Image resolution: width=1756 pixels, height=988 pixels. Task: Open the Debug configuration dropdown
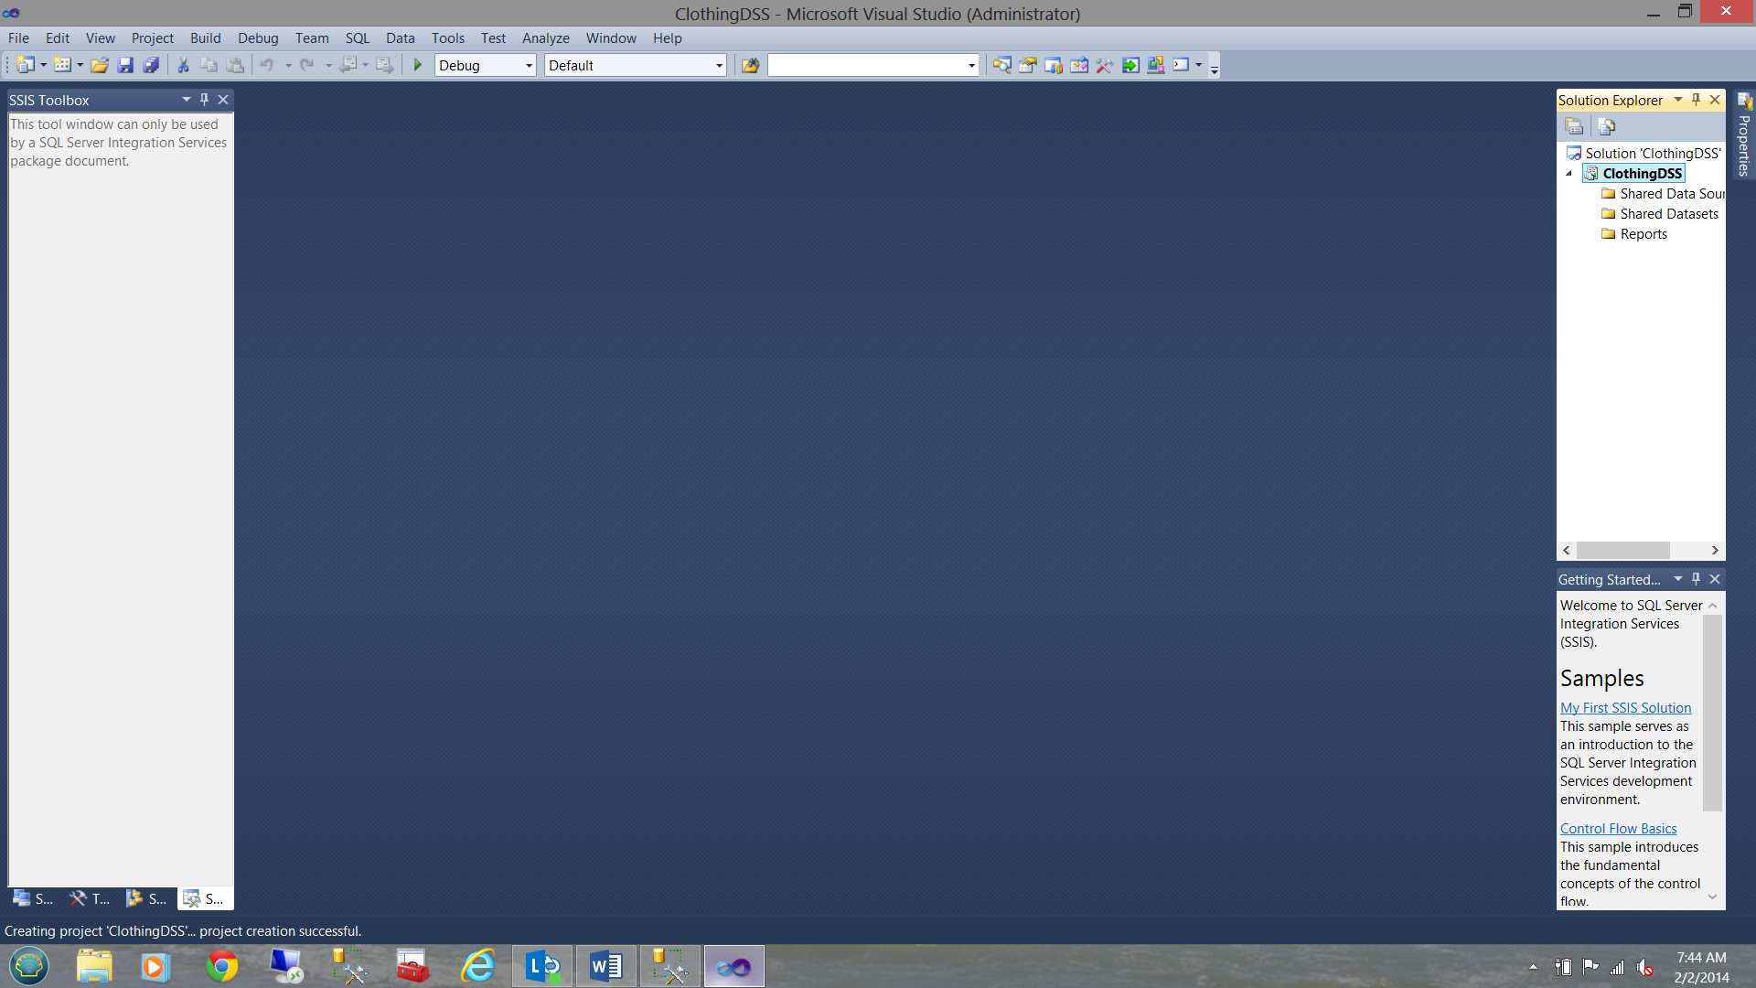529,65
